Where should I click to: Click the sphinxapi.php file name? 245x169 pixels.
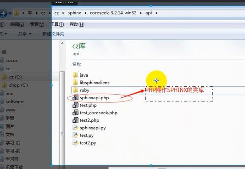[x=94, y=98]
